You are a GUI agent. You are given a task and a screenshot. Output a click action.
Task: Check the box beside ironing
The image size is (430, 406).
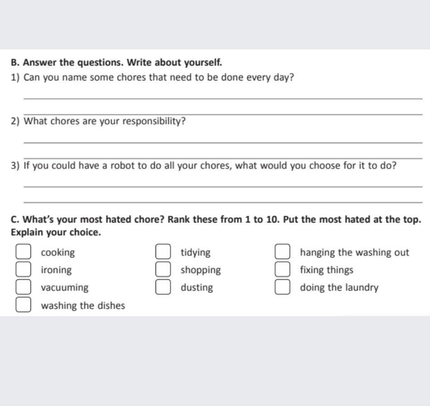24,269
